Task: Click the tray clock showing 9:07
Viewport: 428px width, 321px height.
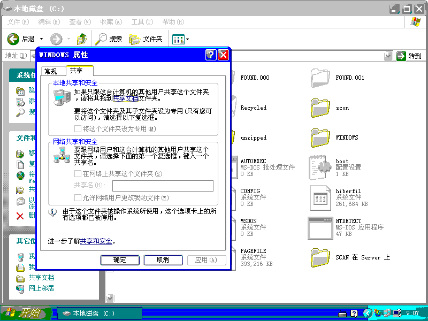Action: (412, 313)
